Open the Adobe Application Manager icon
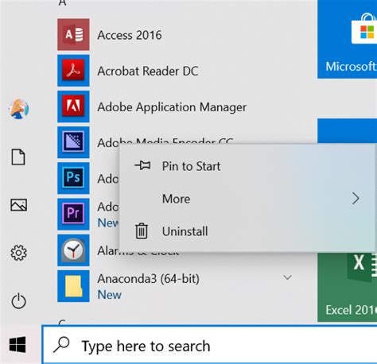The width and height of the screenshot is (377, 364). 73,106
